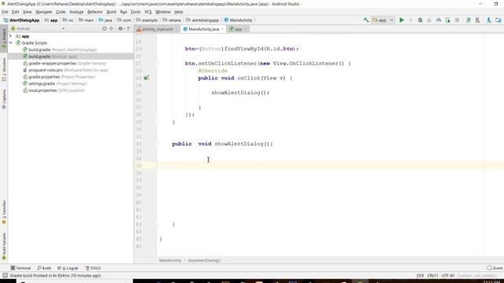Image resolution: width=504 pixels, height=283 pixels.
Task: Open the TODO tool window
Action: (x=93, y=268)
